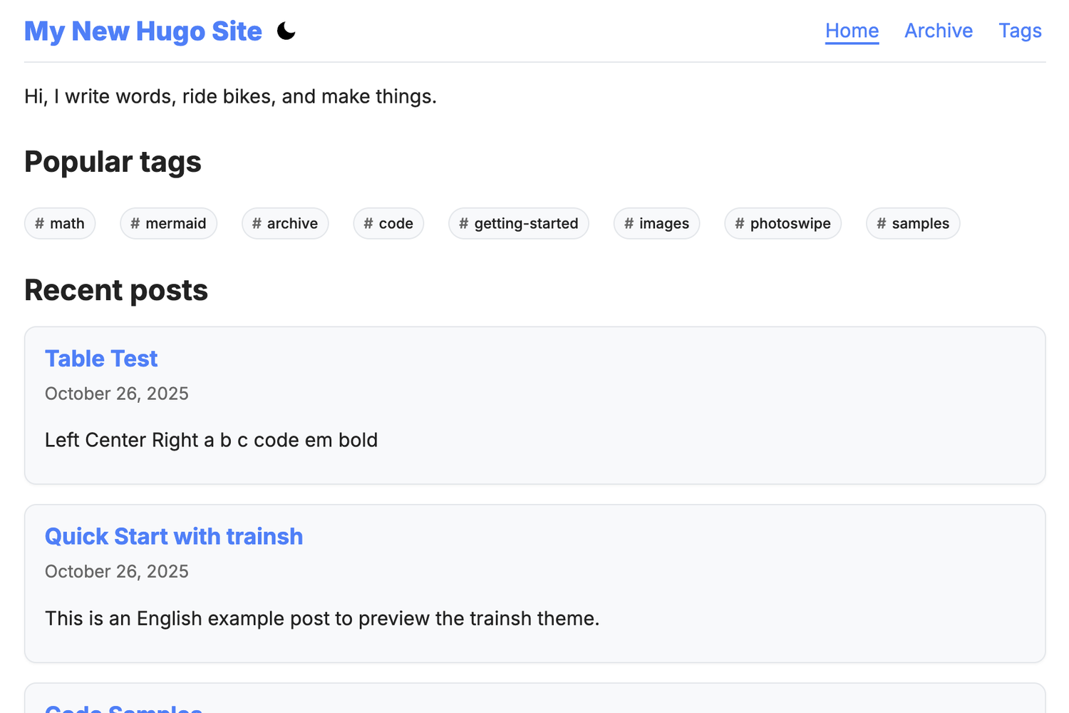Click the samples tag chip
The width and height of the screenshot is (1069, 713).
point(913,224)
